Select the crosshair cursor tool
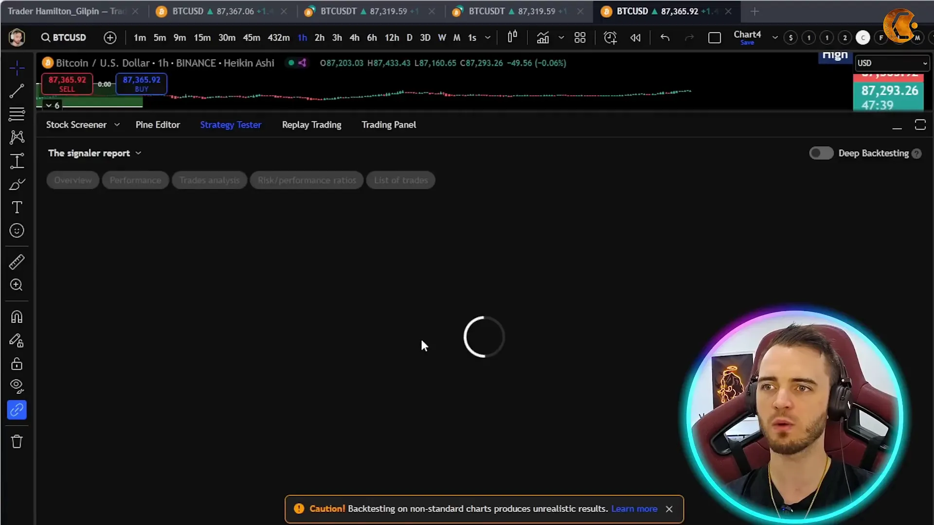 pyautogui.click(x=17, y=68)
